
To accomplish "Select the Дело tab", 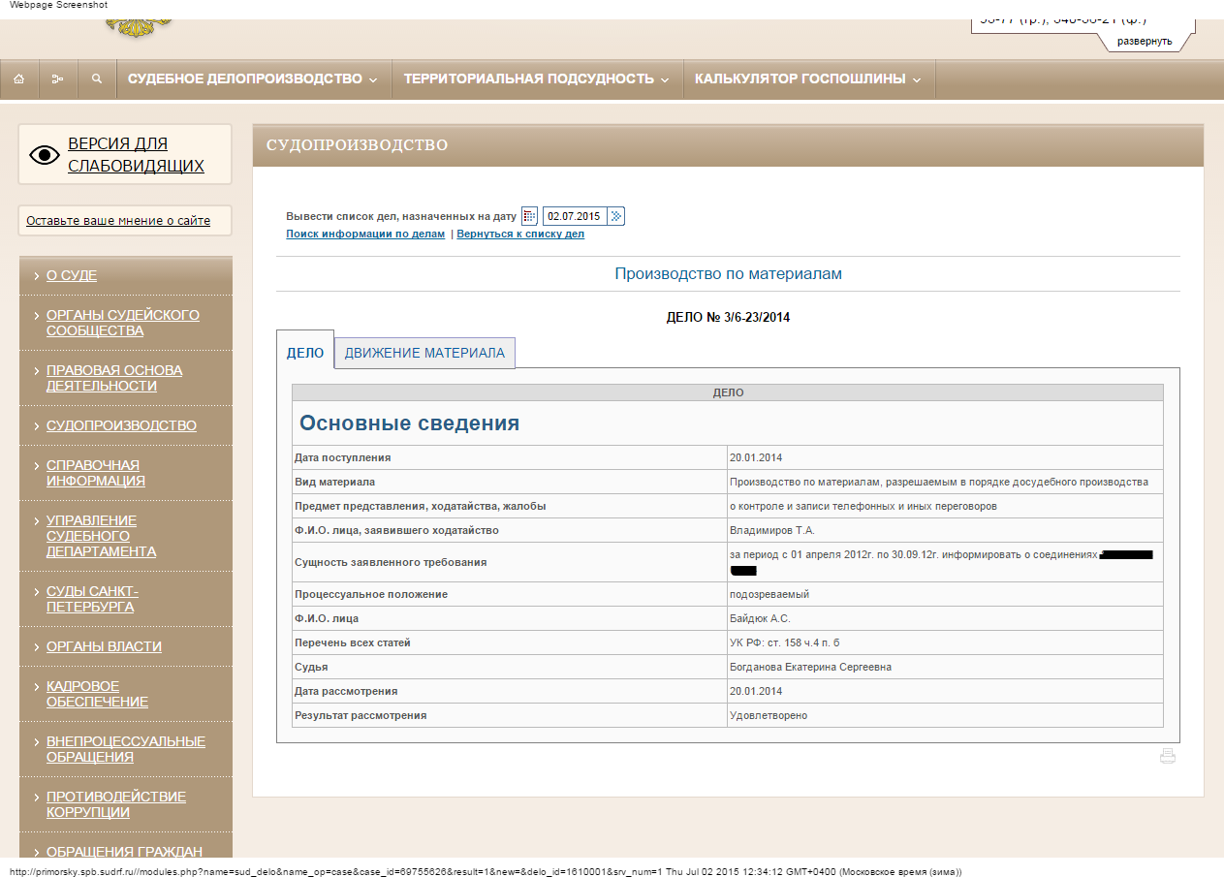I will pos(305,353).
